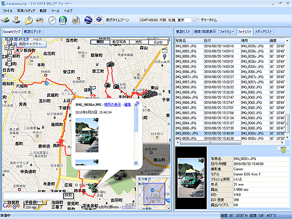Select the IMG_9065.JPG row
This screenshot has width=292, height=219.
point(230,128)
